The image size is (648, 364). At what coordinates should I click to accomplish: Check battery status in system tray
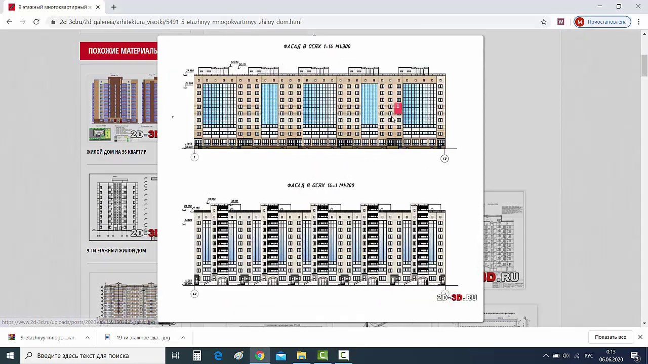556,355
